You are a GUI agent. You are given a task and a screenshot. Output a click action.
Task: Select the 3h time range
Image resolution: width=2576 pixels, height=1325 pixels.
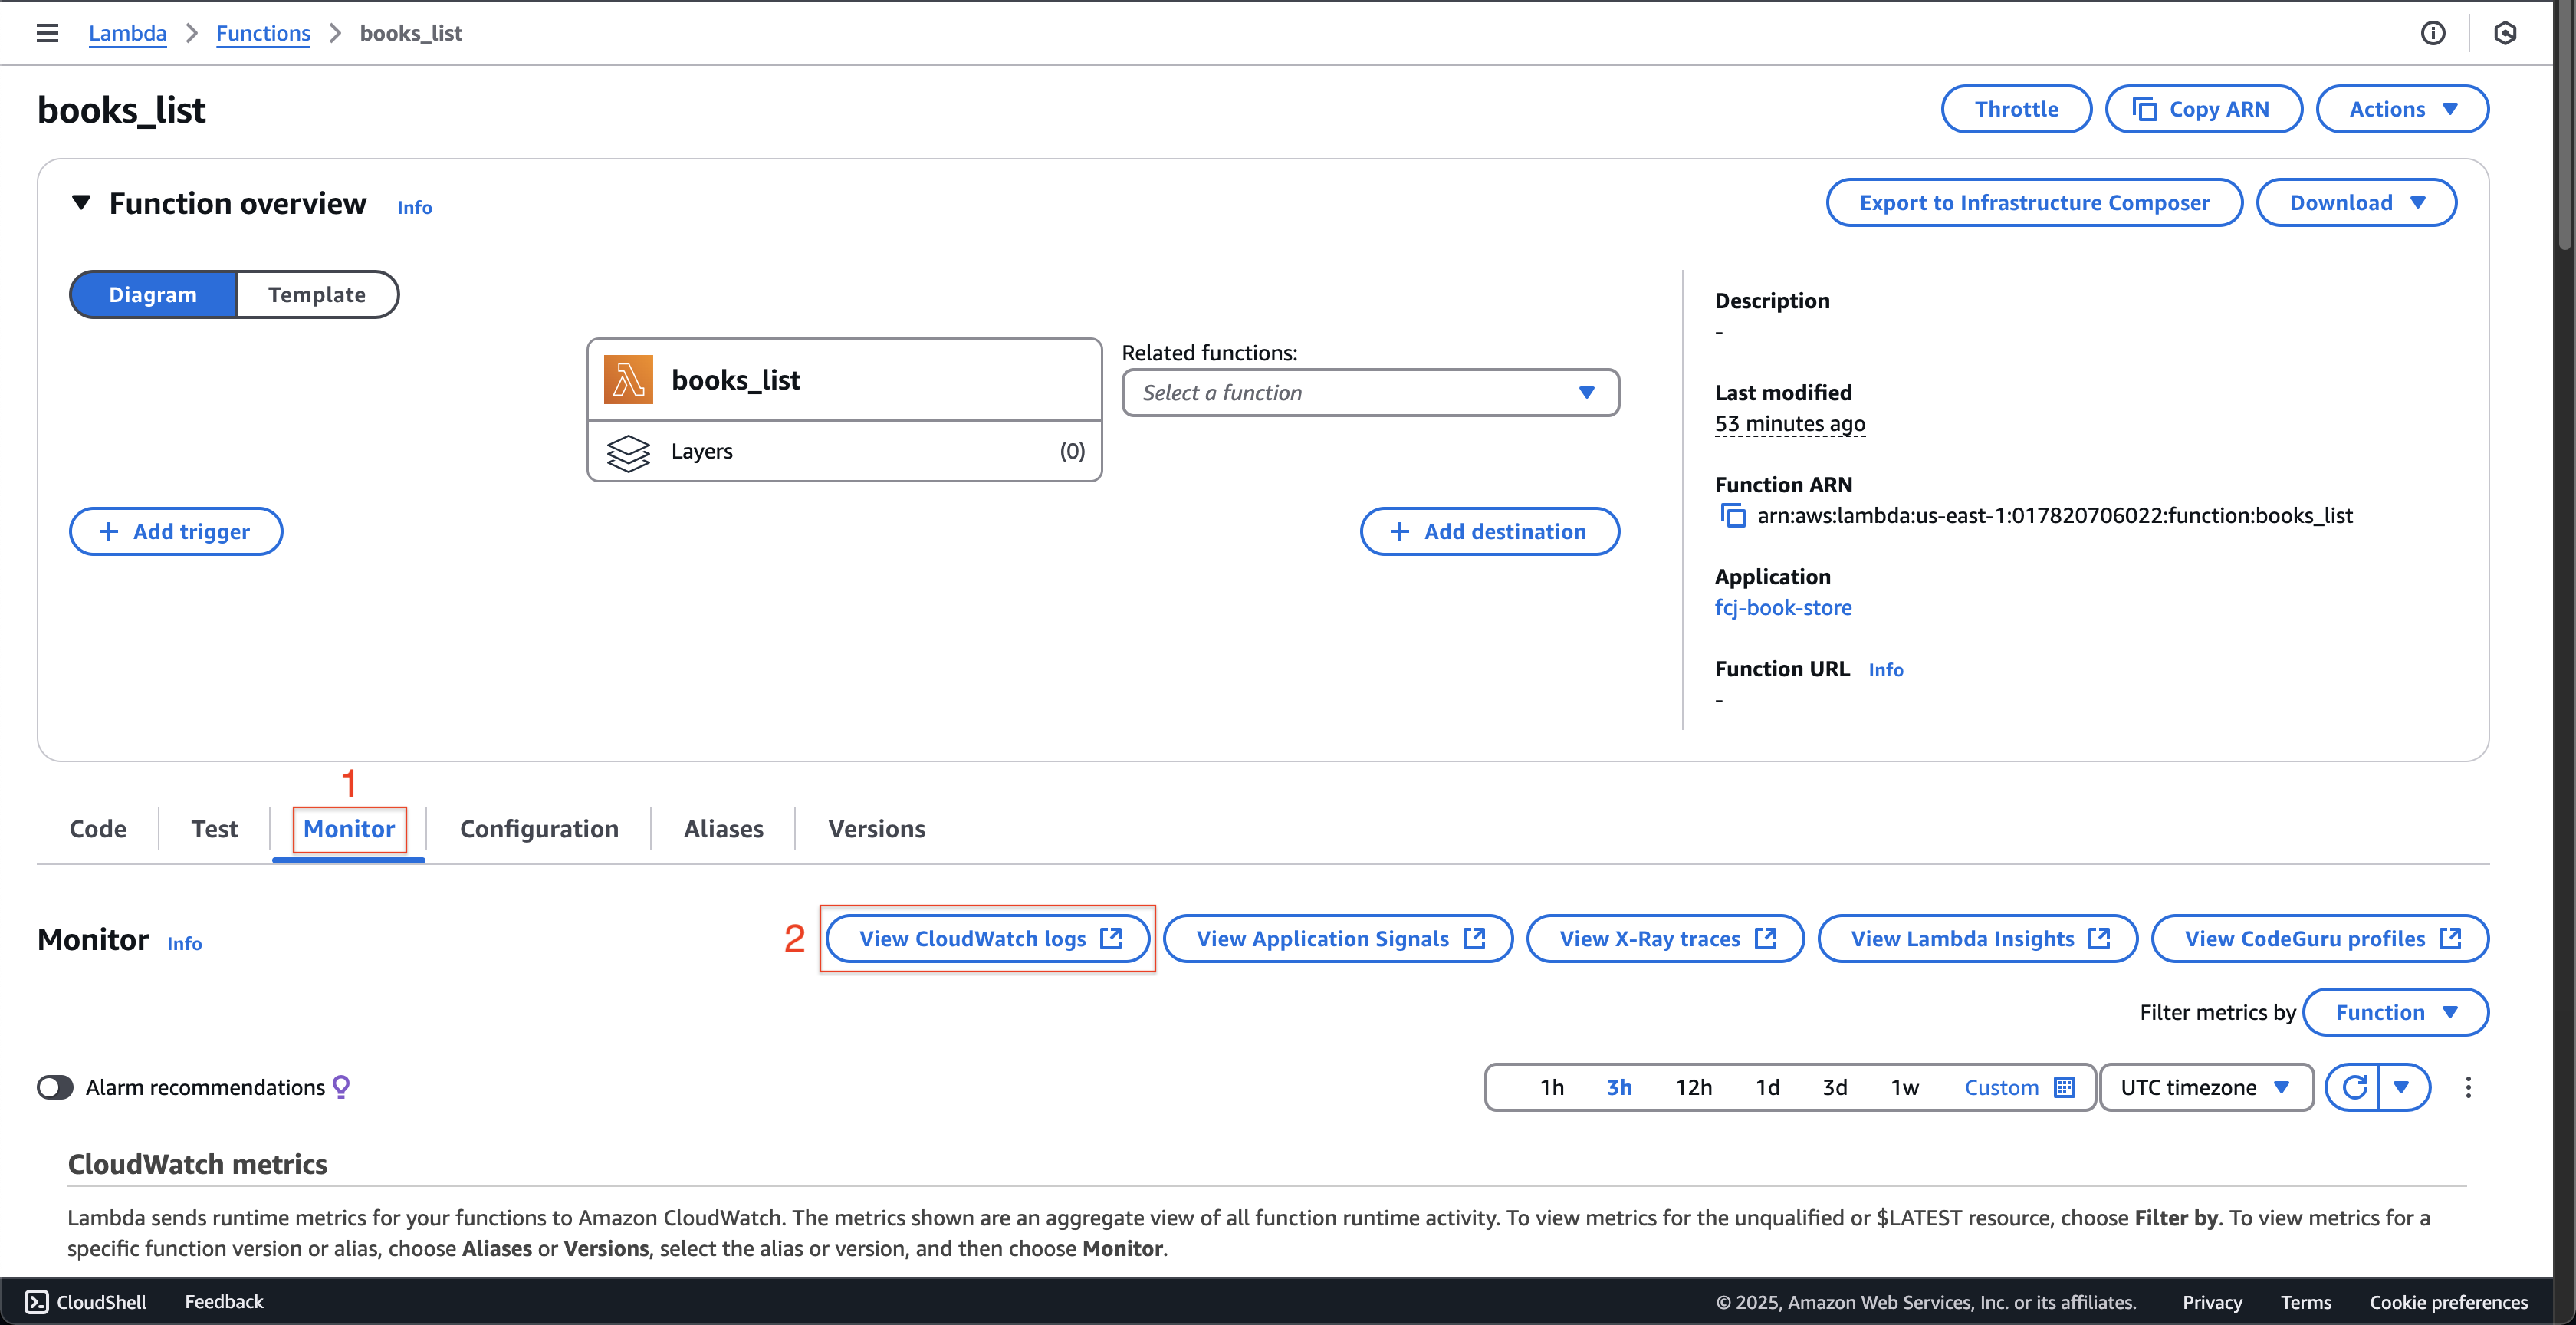(x=1619, y=1087)
